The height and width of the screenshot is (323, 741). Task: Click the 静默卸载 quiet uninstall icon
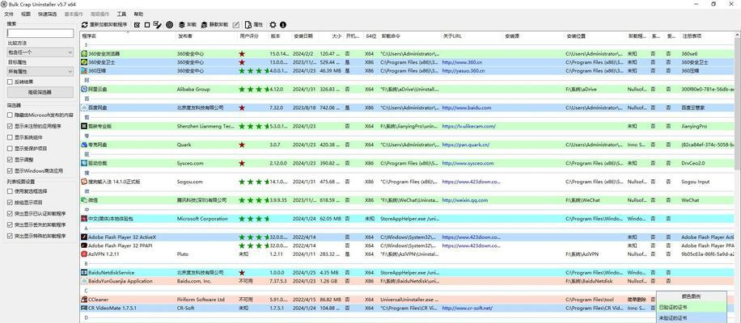point(204,24)
